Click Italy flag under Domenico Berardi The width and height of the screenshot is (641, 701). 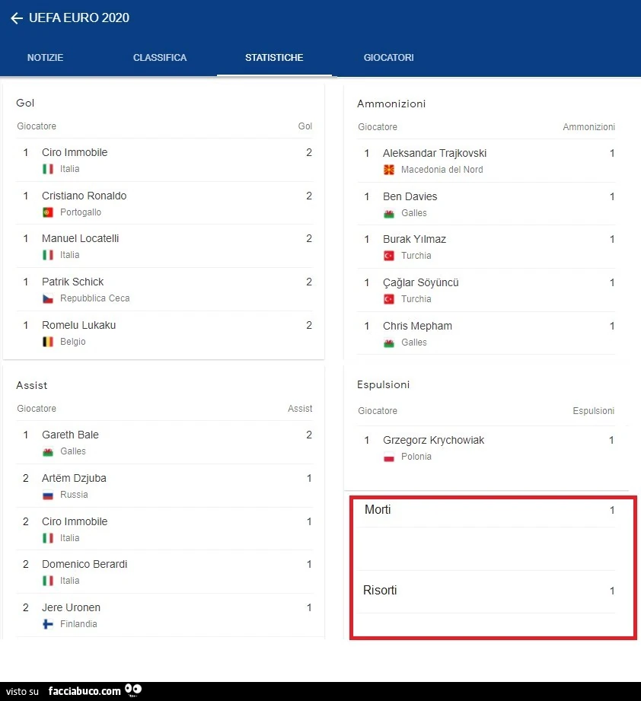[x=48, y=581]
